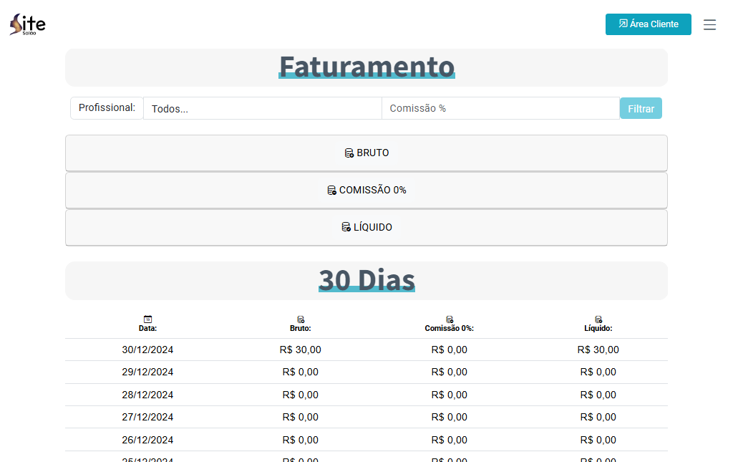Click the icon above Bruto column header

click(x=301, y=319)
